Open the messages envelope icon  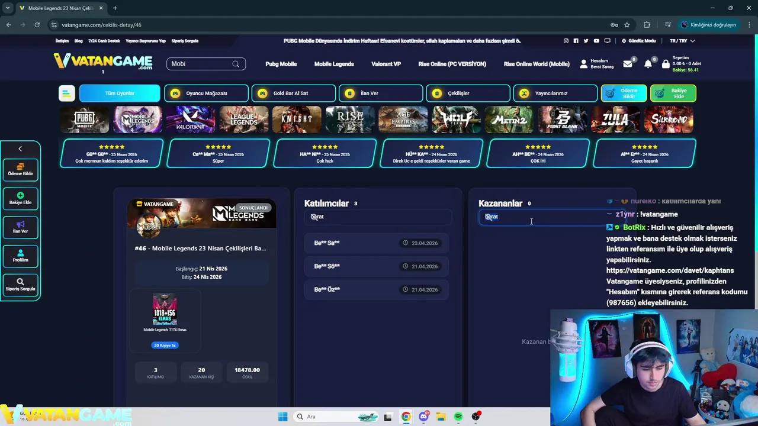(628, 64)
